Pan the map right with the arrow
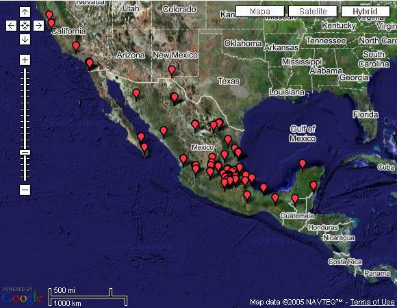The image size is (397, 308). (x=38, y=25)
